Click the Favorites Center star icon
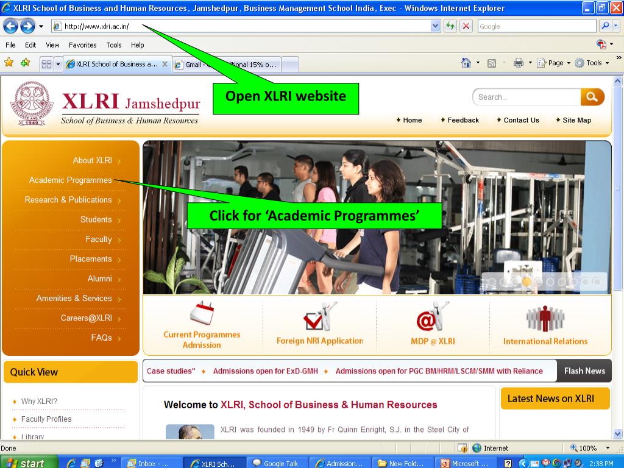The image size is (624, 468). tap(9, 63)
